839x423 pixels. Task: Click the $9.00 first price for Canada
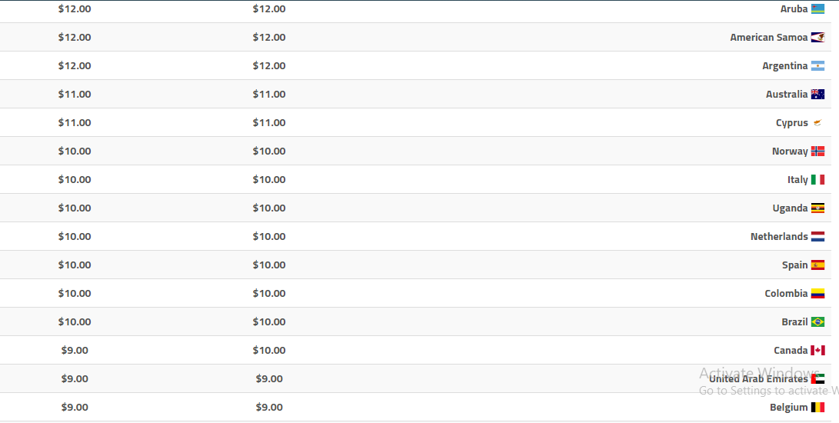(x=75, y=351)
